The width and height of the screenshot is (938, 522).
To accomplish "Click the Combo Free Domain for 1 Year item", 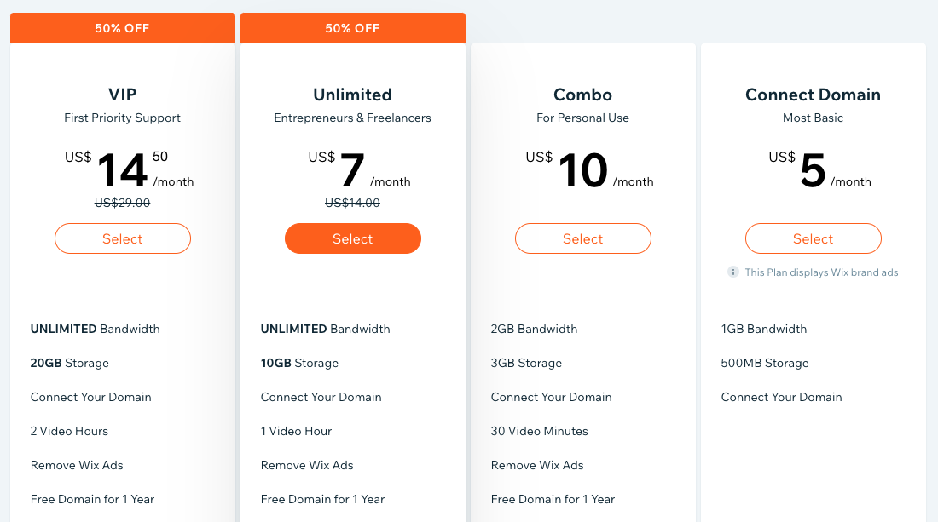I will [x=553, y=499].
